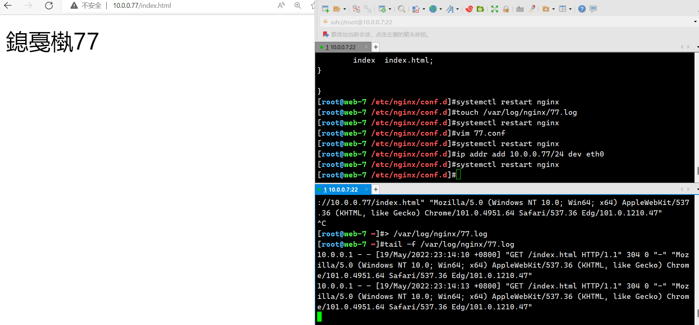Create a new session in Xshell

[325, 9]
